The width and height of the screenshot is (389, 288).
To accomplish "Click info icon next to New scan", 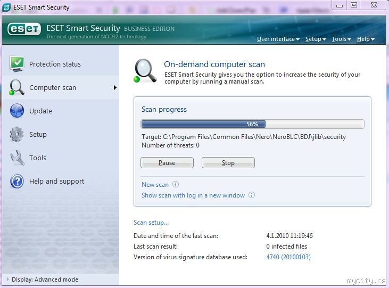I will (x=176, y=184).
